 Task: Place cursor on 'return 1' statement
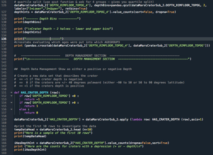click(31, 106)
